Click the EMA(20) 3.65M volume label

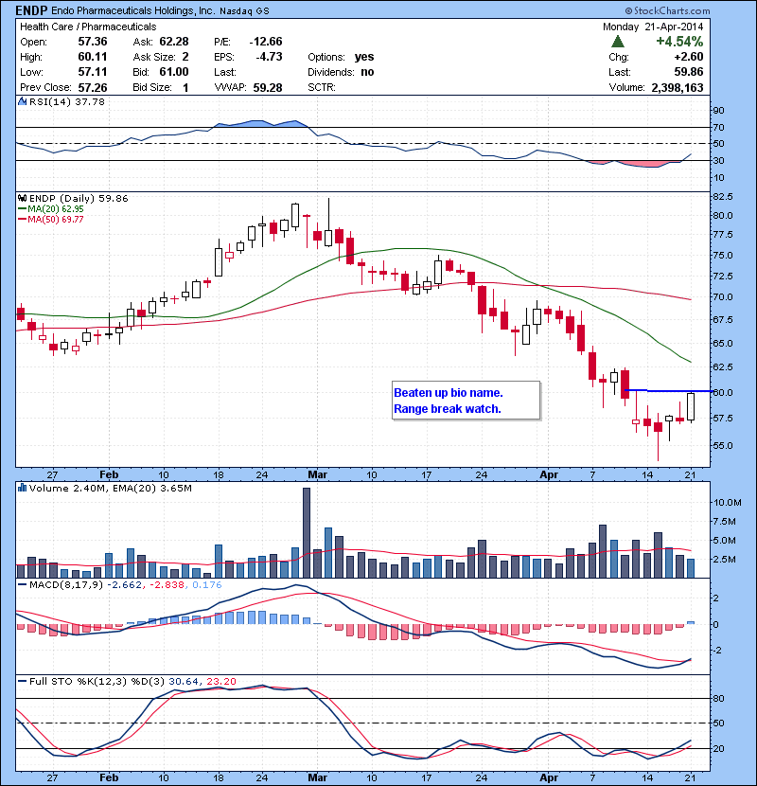[x=151, y=489]
